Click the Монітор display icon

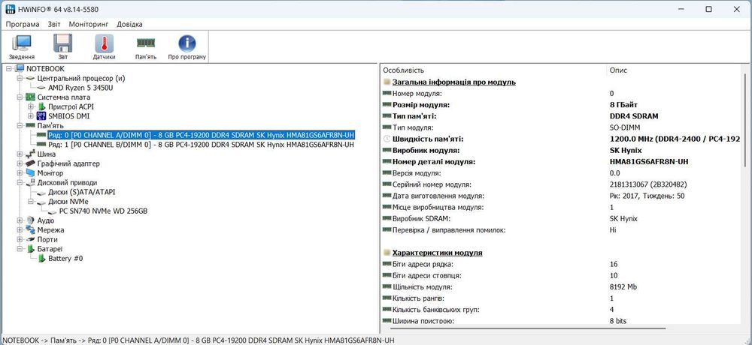tap(31, 172)
